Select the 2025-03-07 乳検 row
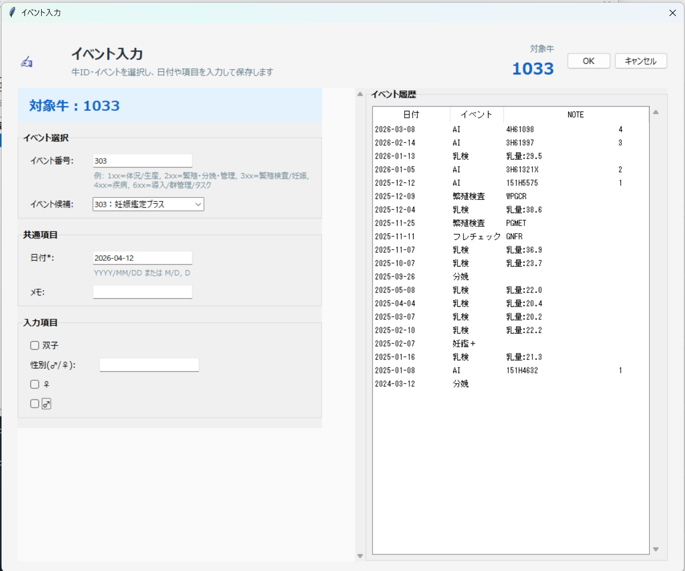 pos(511,317)
